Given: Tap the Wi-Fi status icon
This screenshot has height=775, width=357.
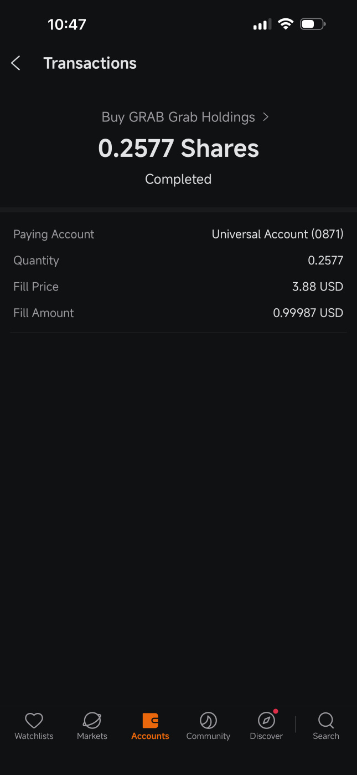Looking at the screenshot, I should [286, 24].
